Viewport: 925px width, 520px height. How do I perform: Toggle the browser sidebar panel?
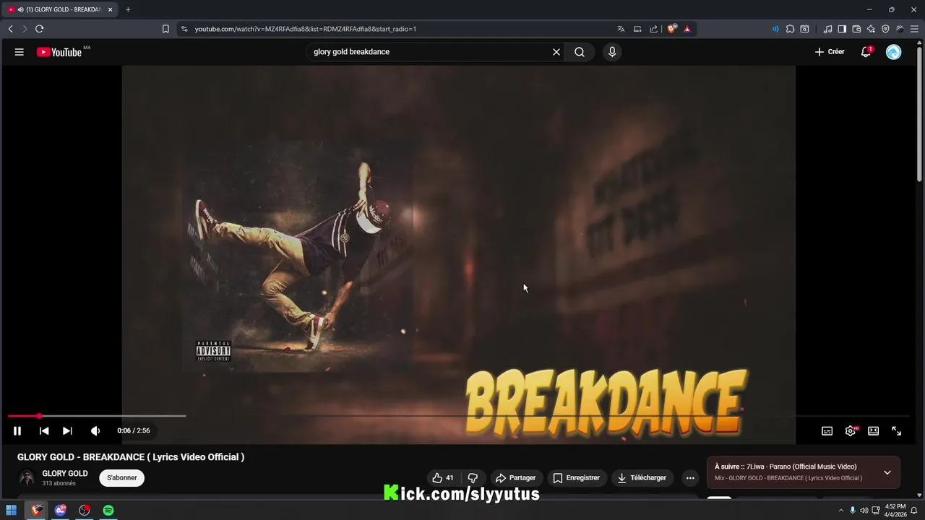point(842,29)
